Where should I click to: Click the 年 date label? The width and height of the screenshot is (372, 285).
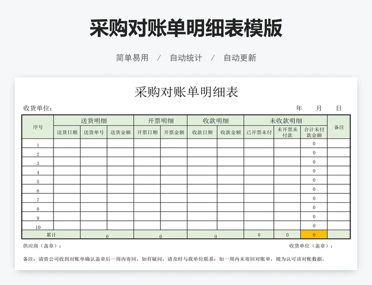click(x=299, y=108)
